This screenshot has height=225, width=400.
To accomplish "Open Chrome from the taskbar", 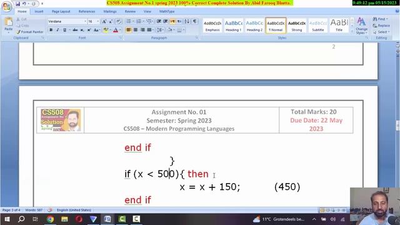I will [x=50, y=219].
